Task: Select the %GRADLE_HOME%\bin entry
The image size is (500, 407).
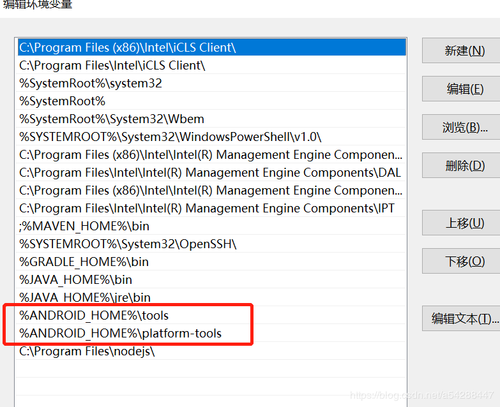Action: (211, 262)
